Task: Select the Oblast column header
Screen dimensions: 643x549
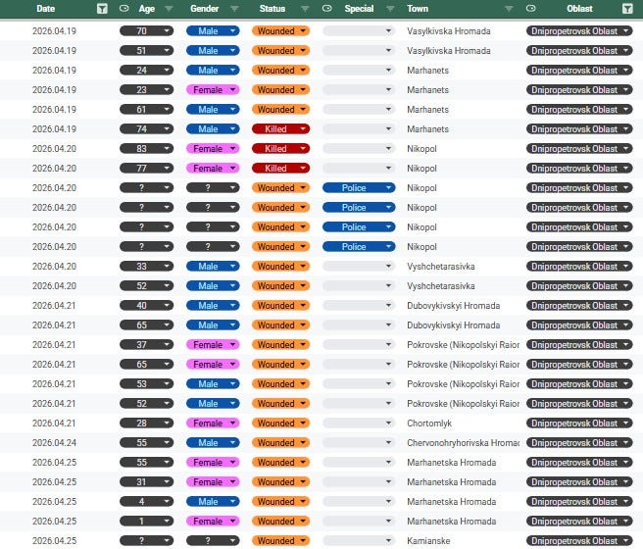Action: [x=579, y=9]
